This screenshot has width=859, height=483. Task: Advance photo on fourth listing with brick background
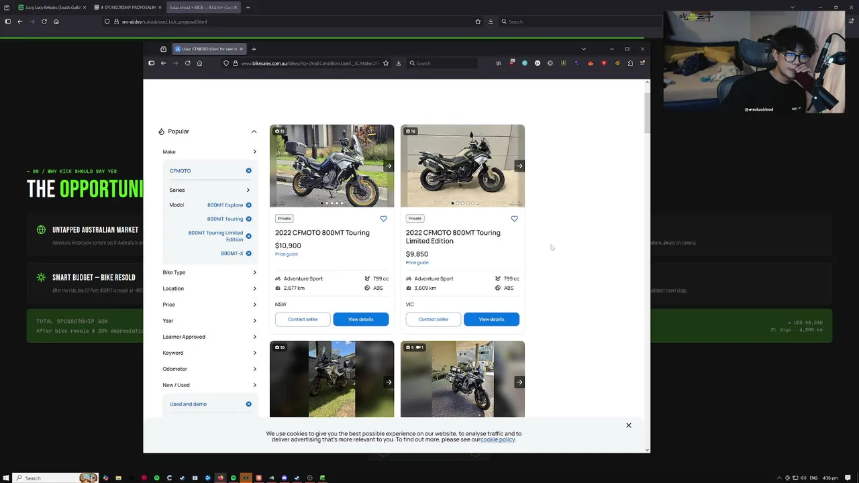tap(519, 382)
